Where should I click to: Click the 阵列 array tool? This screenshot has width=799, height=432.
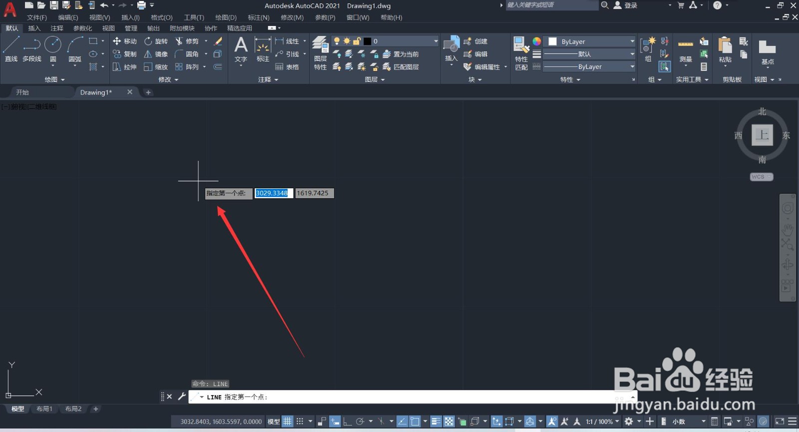point(187,67)
